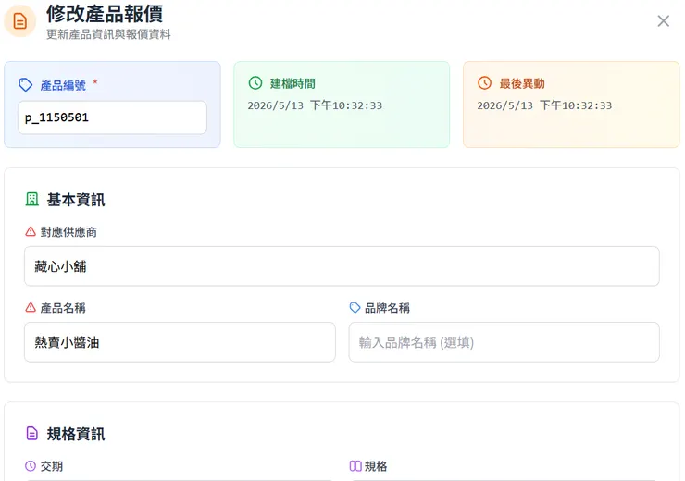
Task: Click the 對應供應商 label
Action: [x=68, y=232]
